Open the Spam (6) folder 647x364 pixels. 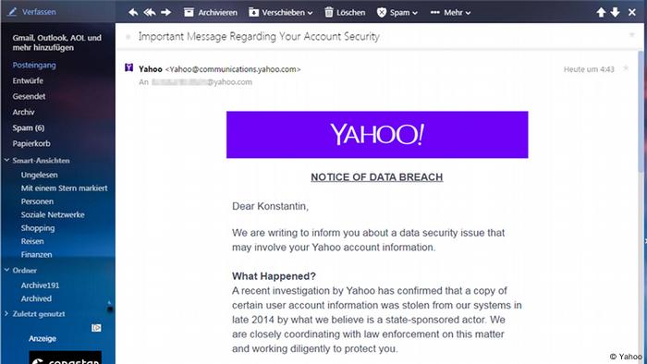click(29, 127)
